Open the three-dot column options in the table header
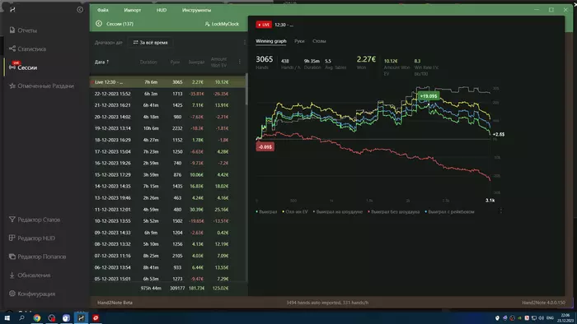 point(240,62)
